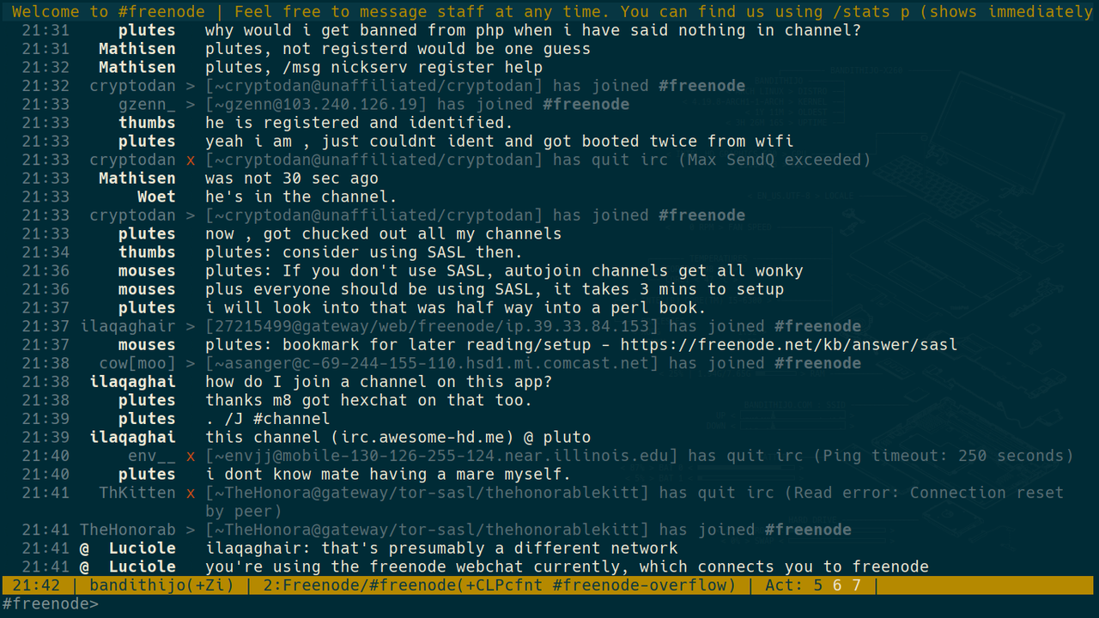
Task: Focus the #freenode> command input line
Action: [x=549, y=604]
